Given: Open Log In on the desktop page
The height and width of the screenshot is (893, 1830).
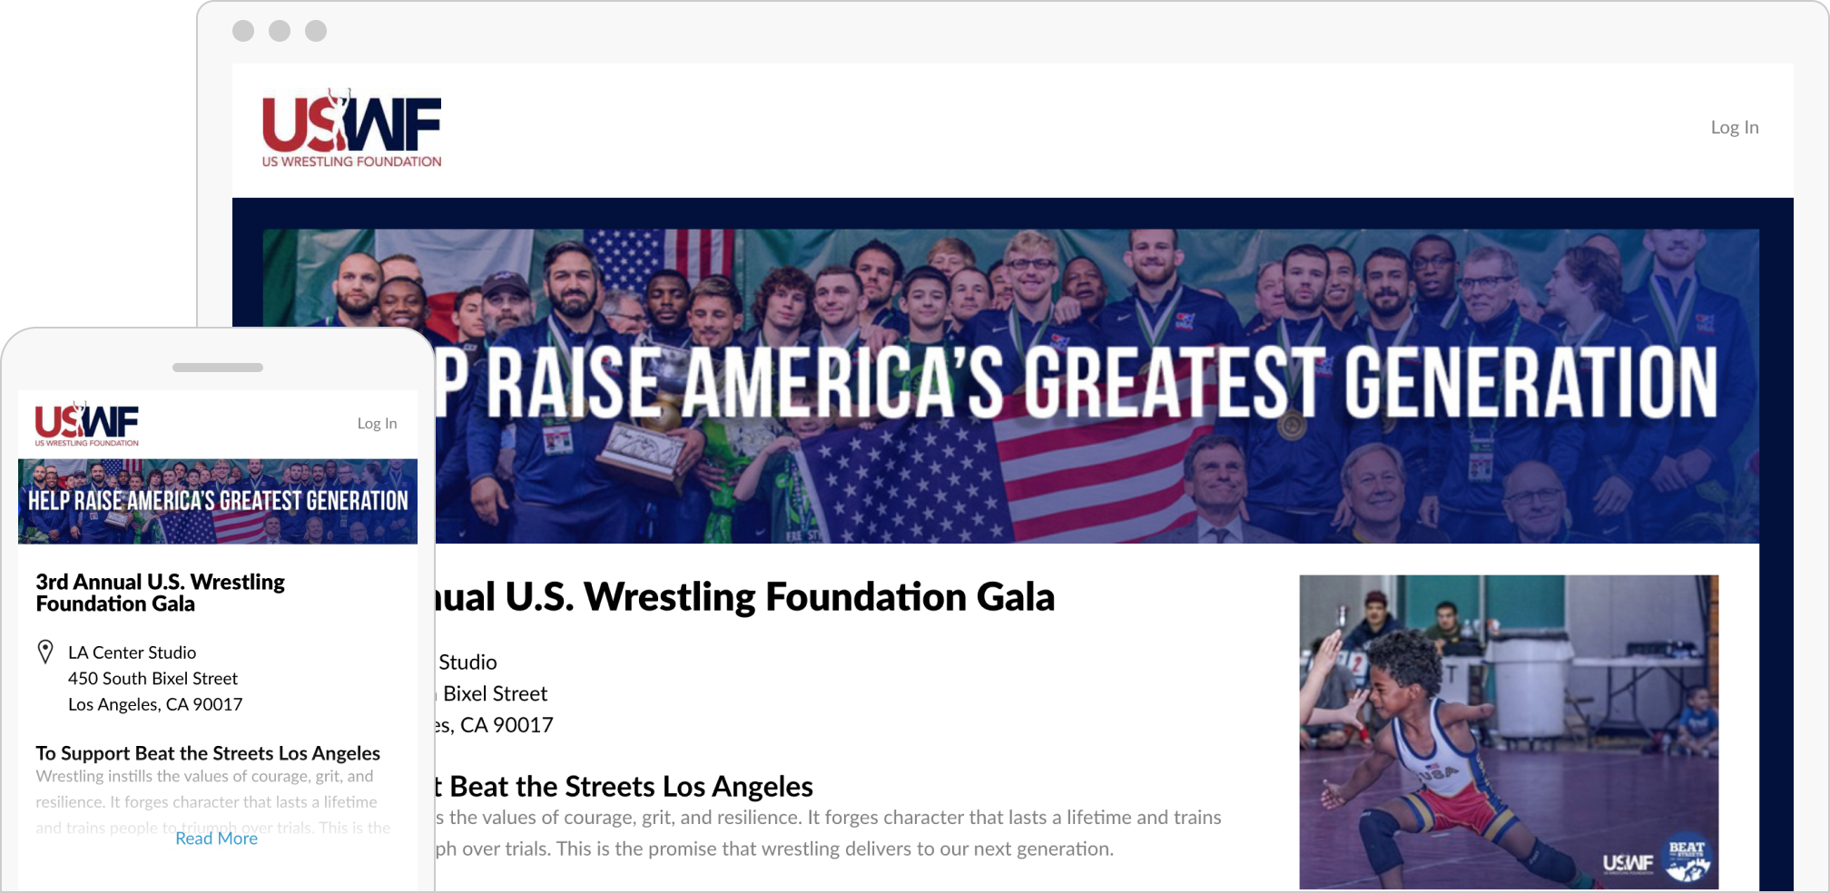Looking at the screenshot, I should pos(1734,128).
